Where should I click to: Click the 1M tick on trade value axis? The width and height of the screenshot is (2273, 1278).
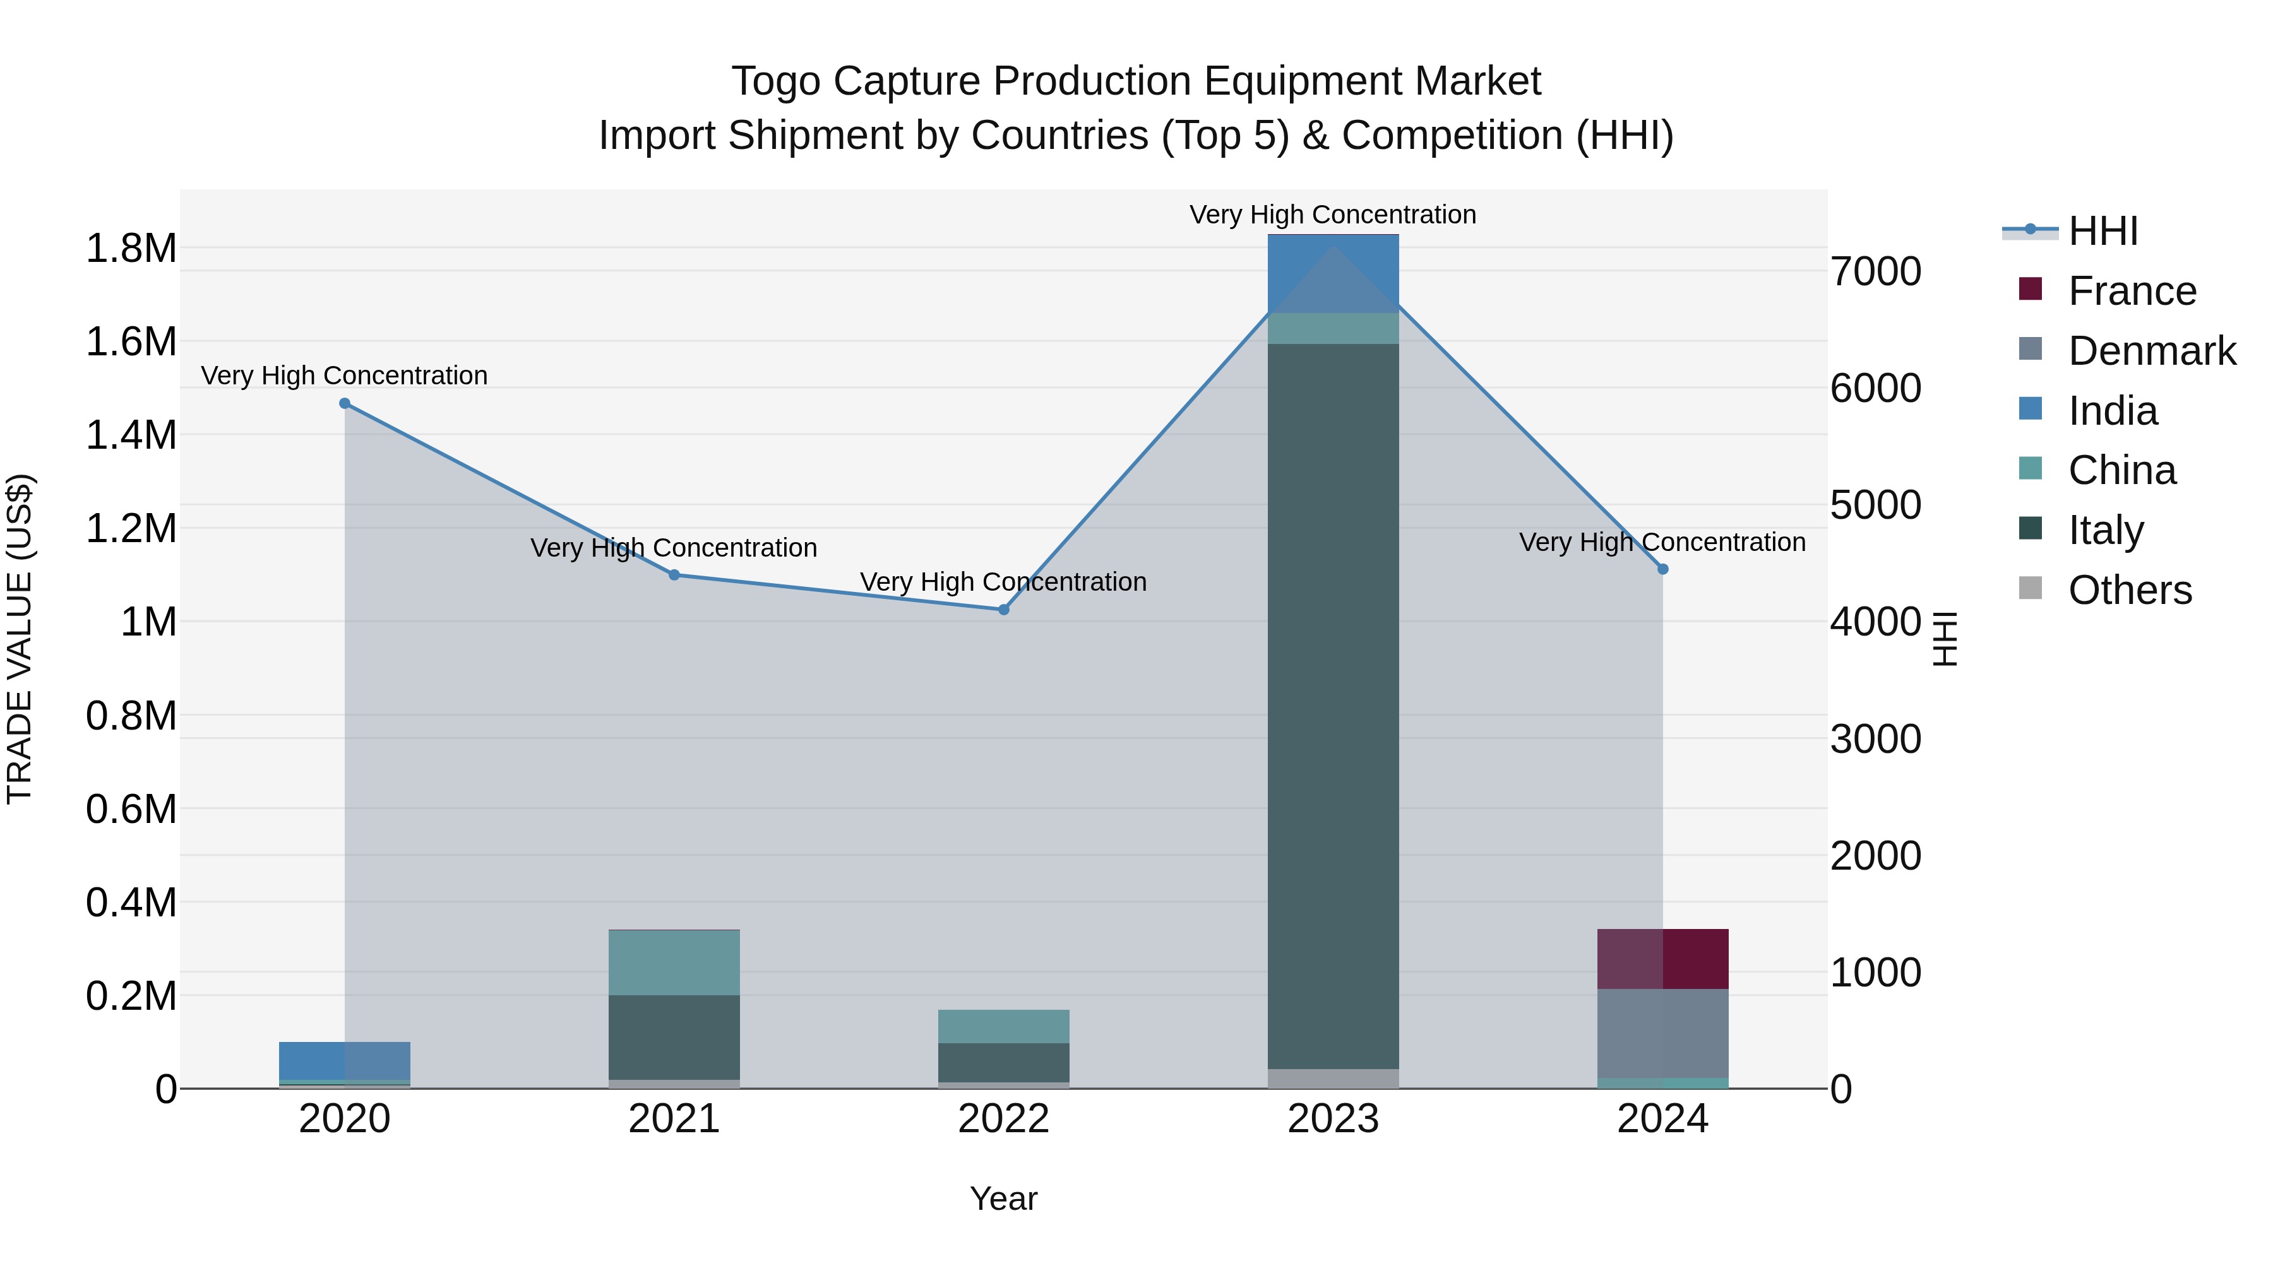click(x=148, y=623)
